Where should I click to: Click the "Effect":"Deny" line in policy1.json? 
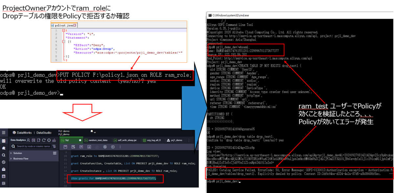89,45
